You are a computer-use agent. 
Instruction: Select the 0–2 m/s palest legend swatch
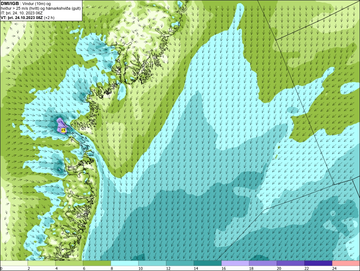[x=14, y=263]
